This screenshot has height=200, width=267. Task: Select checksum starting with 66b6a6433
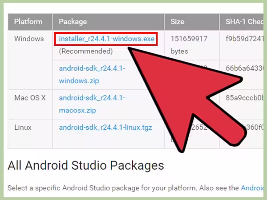pyautogui.click(x=244, y=68)
